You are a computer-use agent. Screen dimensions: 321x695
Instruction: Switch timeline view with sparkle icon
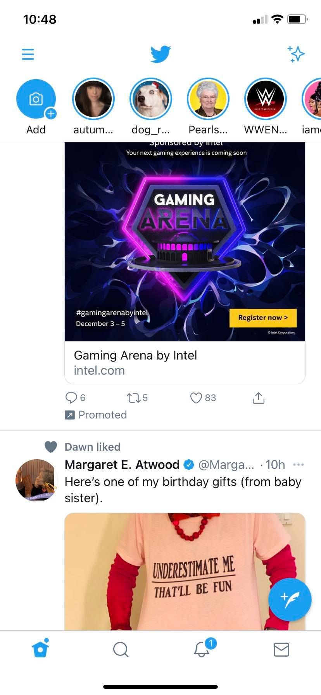pyautogui.click(x=296, y=54)
